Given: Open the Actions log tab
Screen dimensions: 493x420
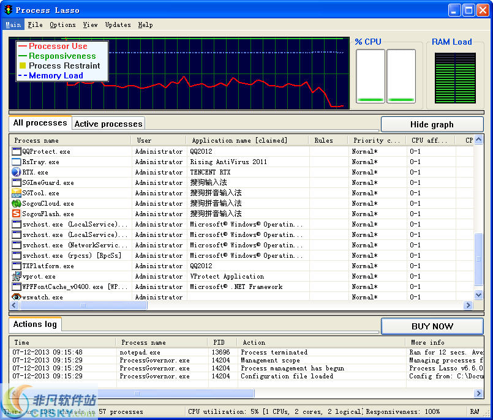Looking at the screenshot, I should 35,324.
